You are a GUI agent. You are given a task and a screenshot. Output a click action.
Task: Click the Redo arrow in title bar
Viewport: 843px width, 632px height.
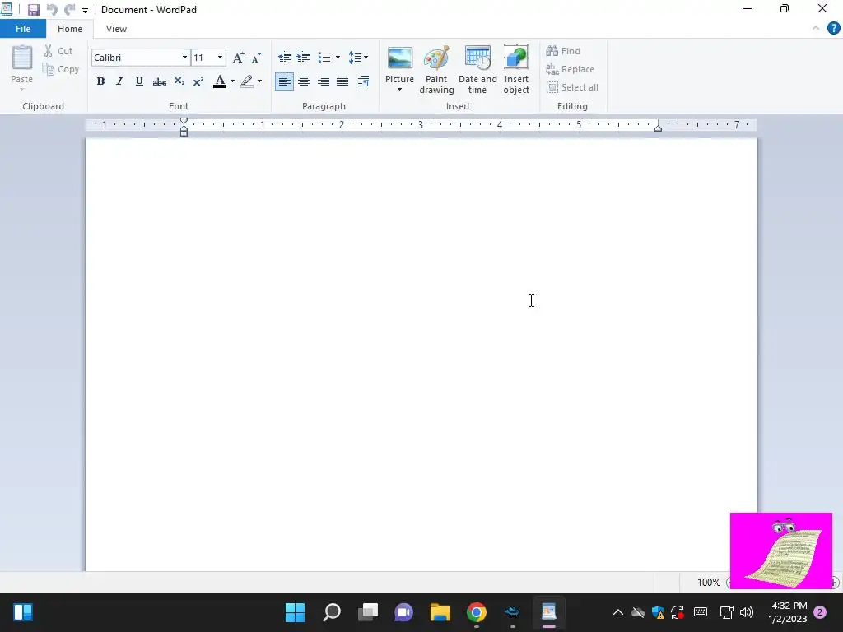click(x=69, y=10)
